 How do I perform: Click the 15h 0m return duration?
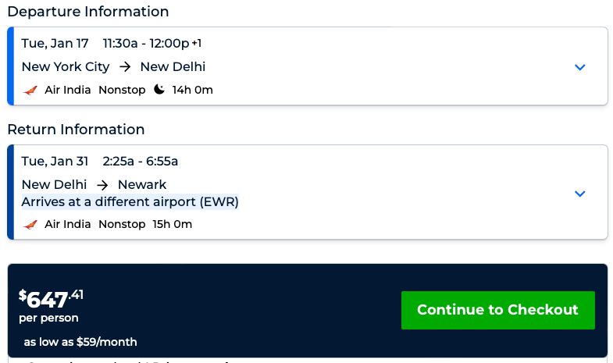[172, 224]
